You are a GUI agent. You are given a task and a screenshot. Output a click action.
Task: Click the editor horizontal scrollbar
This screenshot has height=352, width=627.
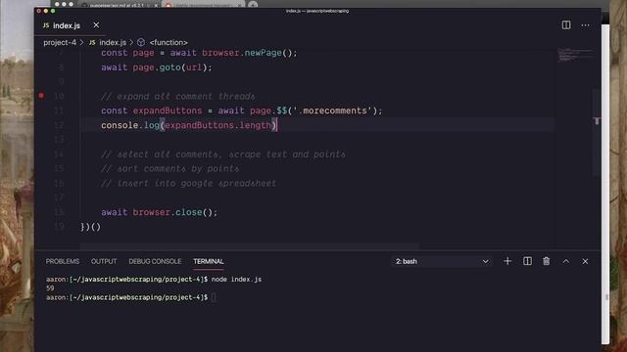click(x=250, y=245)
